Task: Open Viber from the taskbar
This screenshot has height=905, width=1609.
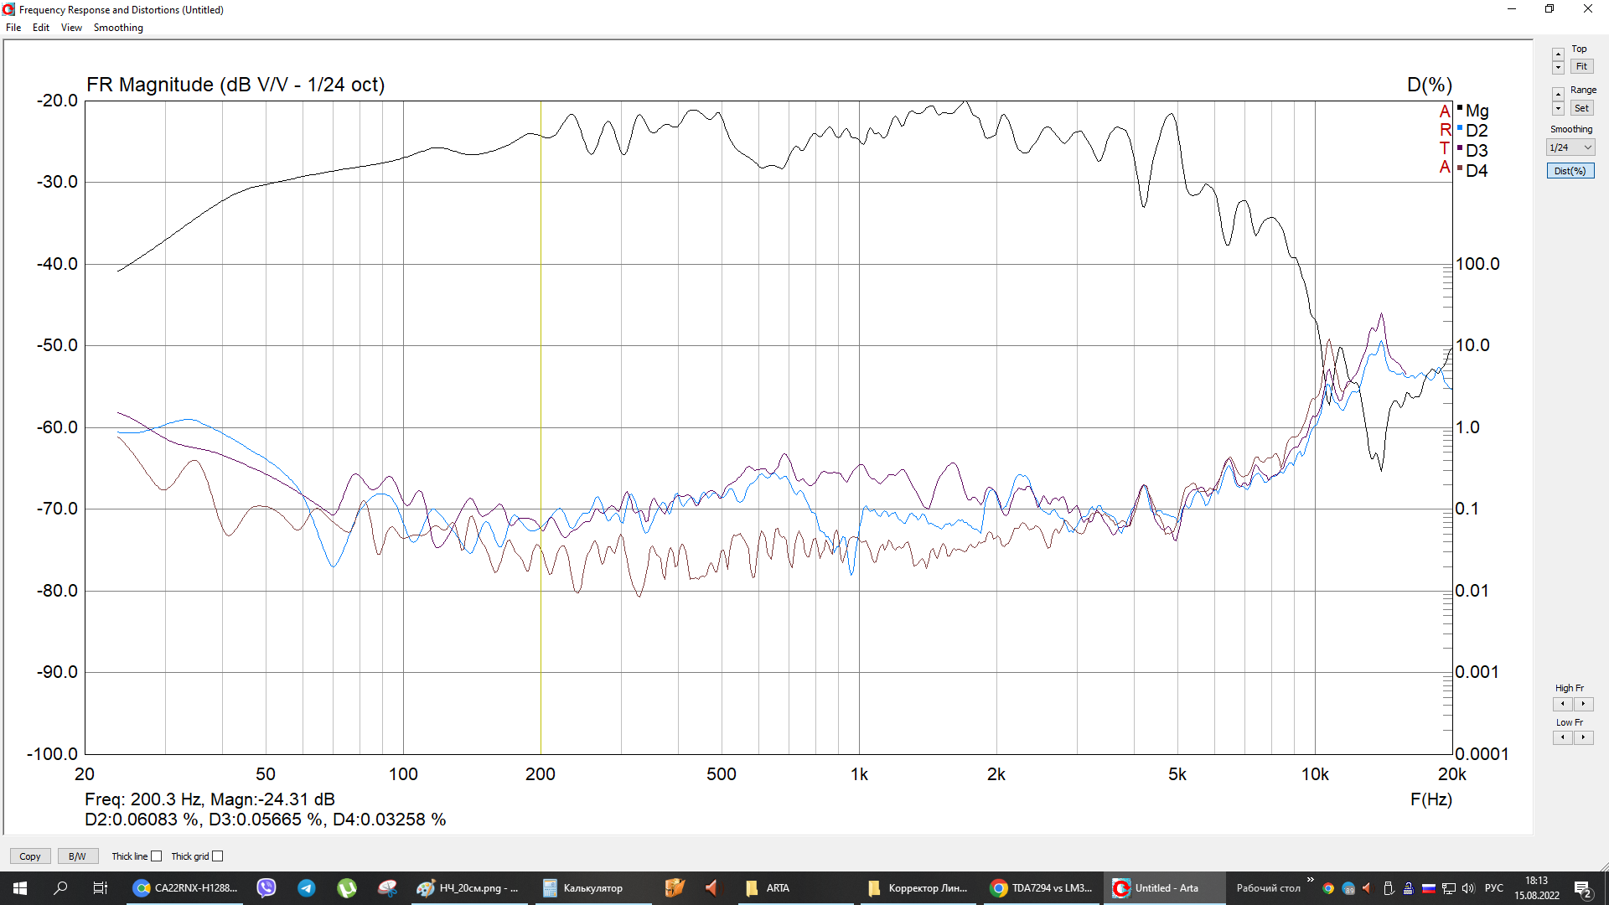Action: tap(266, 888)
